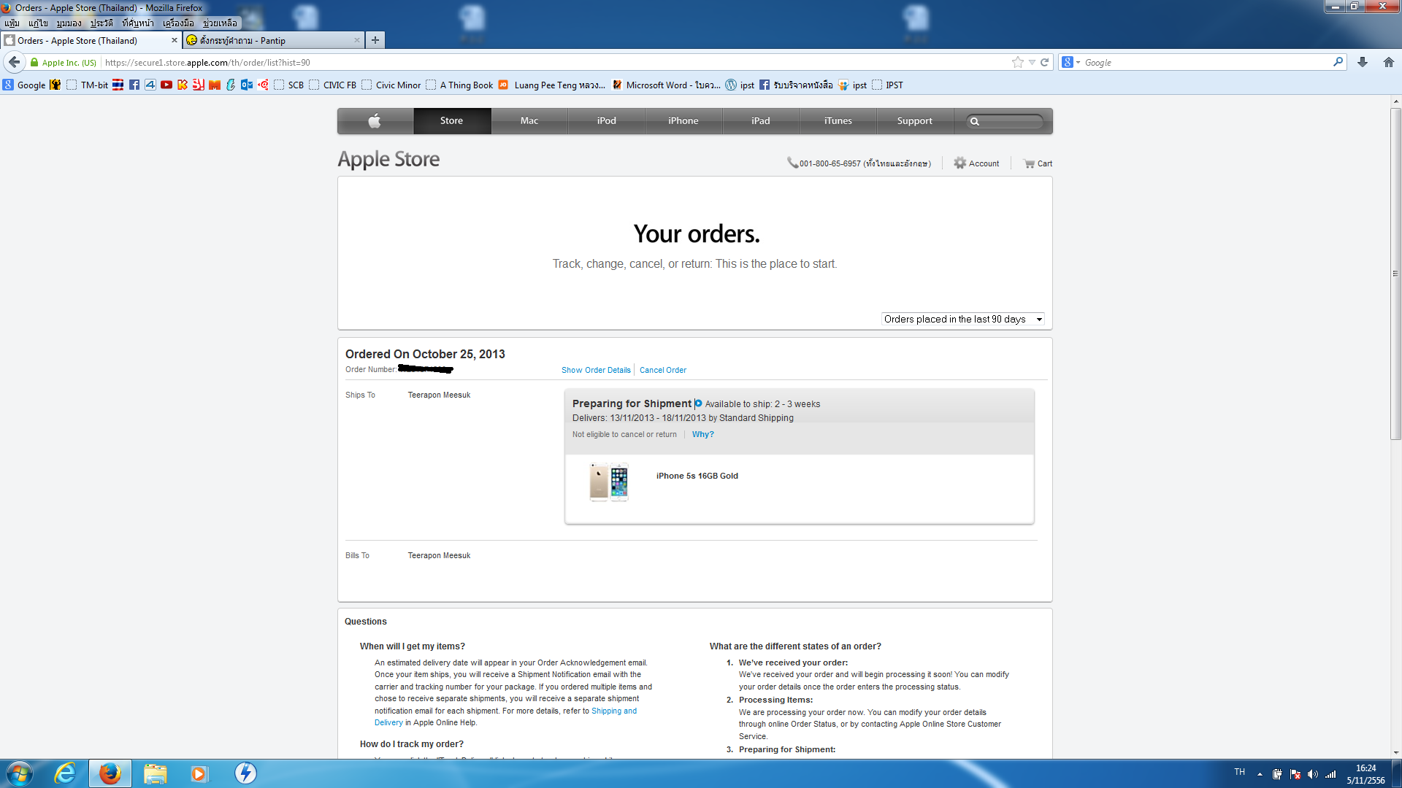Open the Channel 4 bookmark icon
This screenshot has height=788, width=1402.
click(x=150, y=85)
